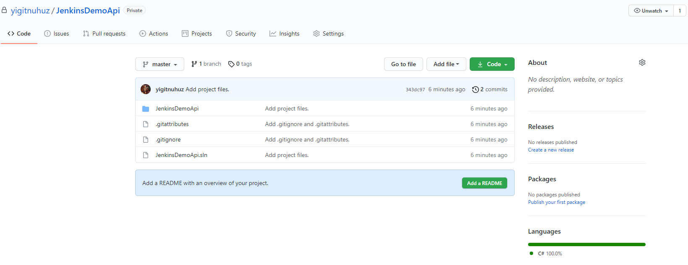This screenshot has width=688, height=265.
Task: Click the Projects tab board icon
Action: point(185,33)
